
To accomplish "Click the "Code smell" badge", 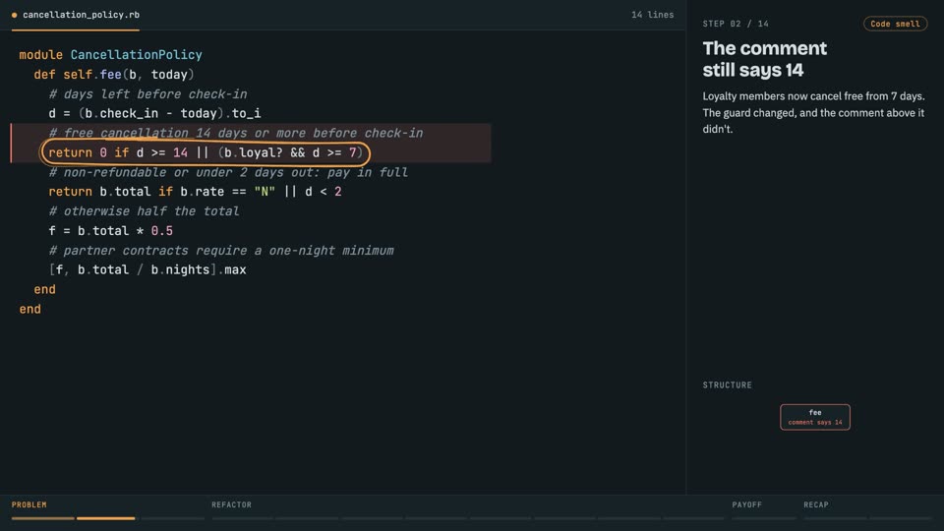I will click(895, 24).
